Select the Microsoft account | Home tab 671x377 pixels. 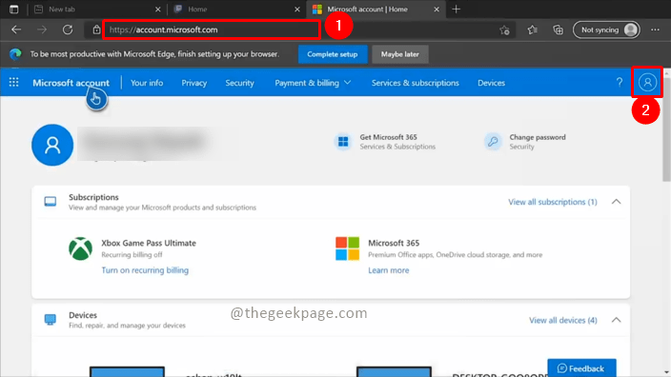coord(376,9)
